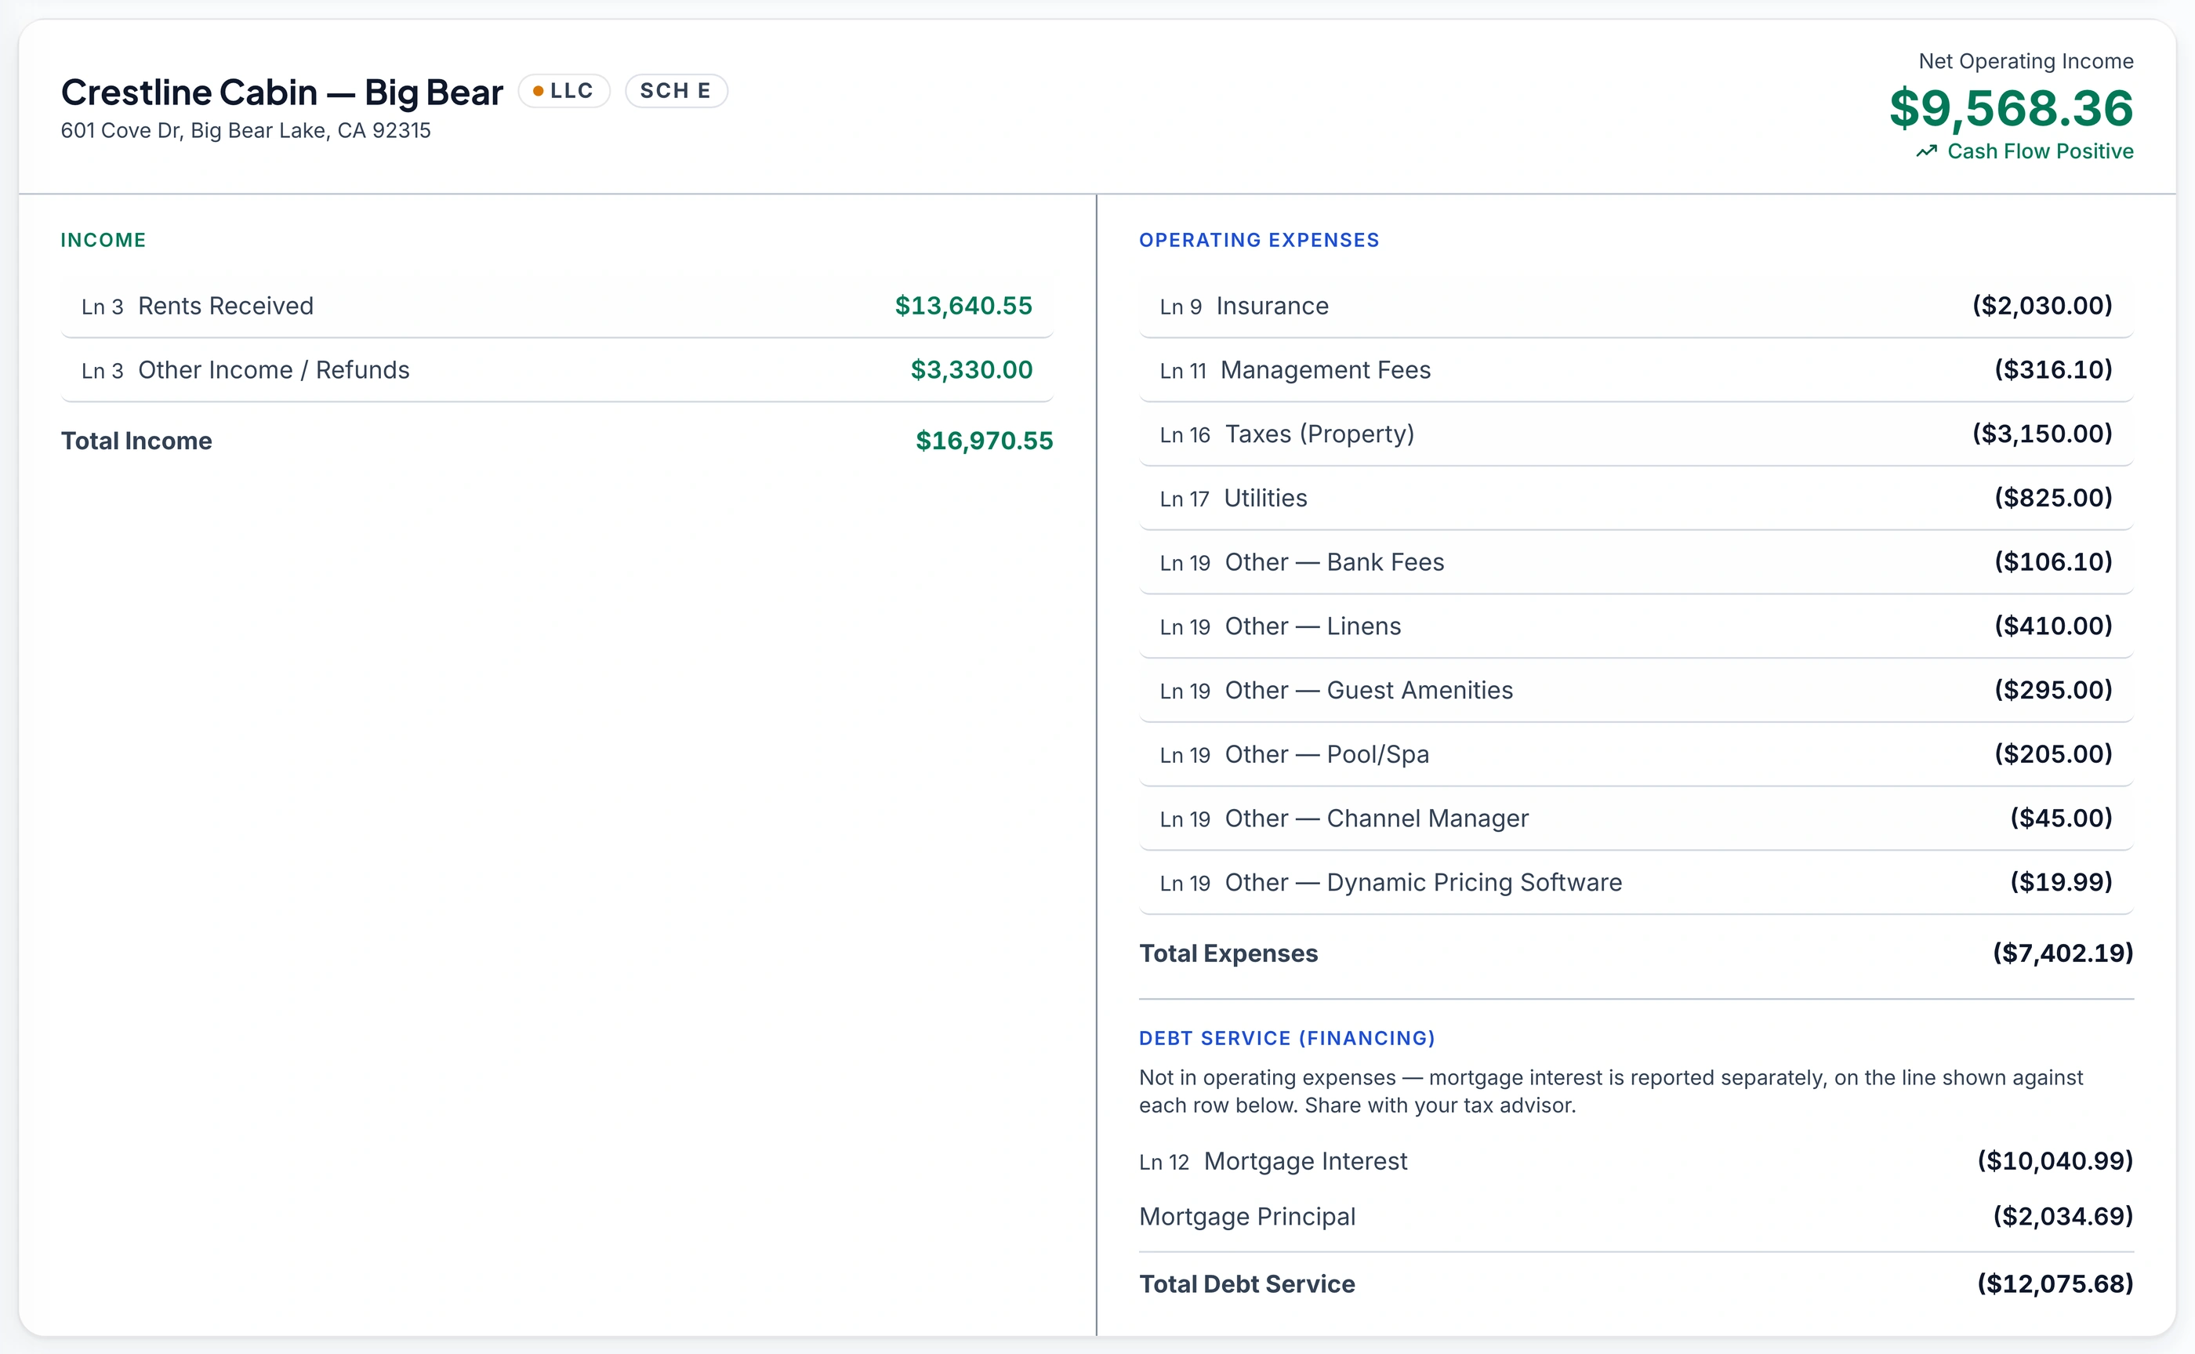Viewport: 2195px width, 1354px height.
Task: Click the $16,970.55 total income value
Action: 984,441
